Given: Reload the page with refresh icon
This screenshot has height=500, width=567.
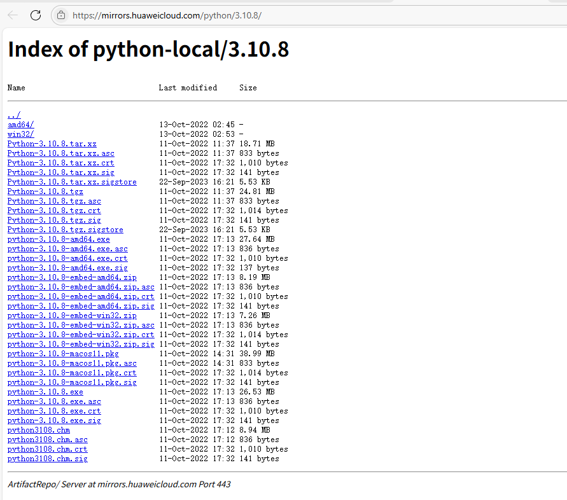Looking at the screenshot, I should pos(36,15).
